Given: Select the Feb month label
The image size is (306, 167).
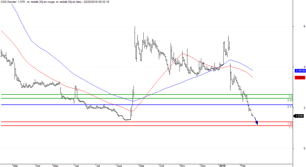Looking at the screenshot, I should click(243, 166).
